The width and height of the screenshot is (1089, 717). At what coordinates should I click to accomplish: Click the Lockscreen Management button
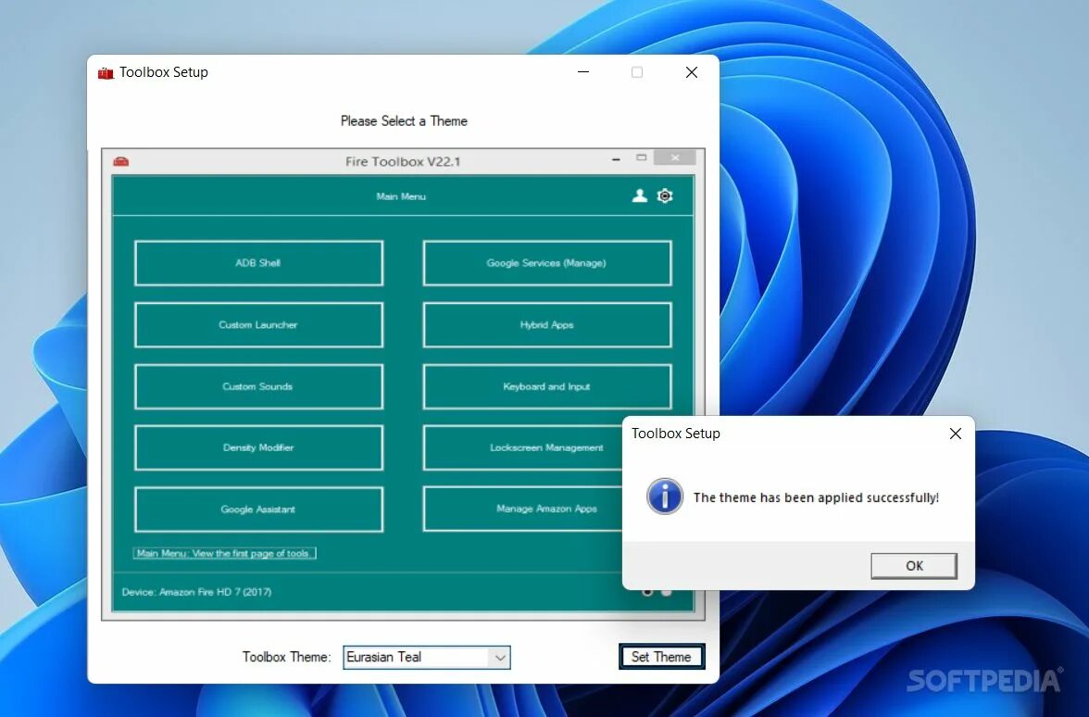click(522, 447)
